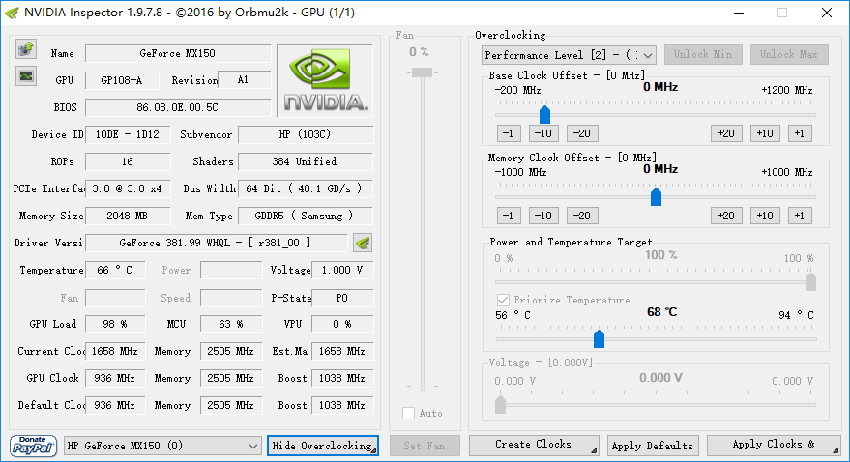Screen dimensions: 850x462
Task: Click the Shaders value 384 Unified
Action: click(306, 161)
